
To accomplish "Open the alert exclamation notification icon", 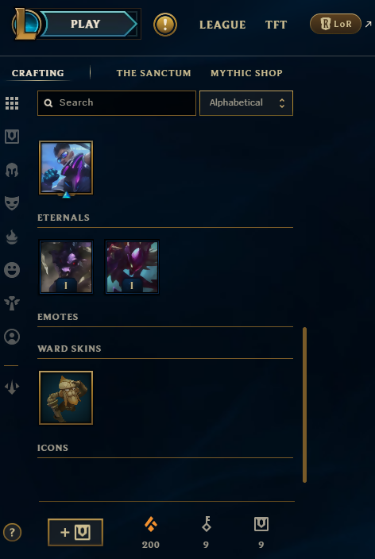I will (165, 25).
